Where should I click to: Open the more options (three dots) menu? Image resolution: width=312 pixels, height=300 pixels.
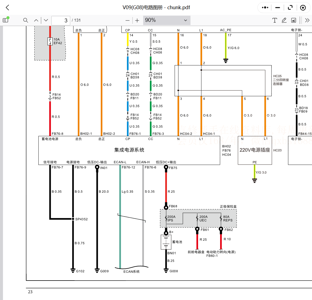(265, 8)
